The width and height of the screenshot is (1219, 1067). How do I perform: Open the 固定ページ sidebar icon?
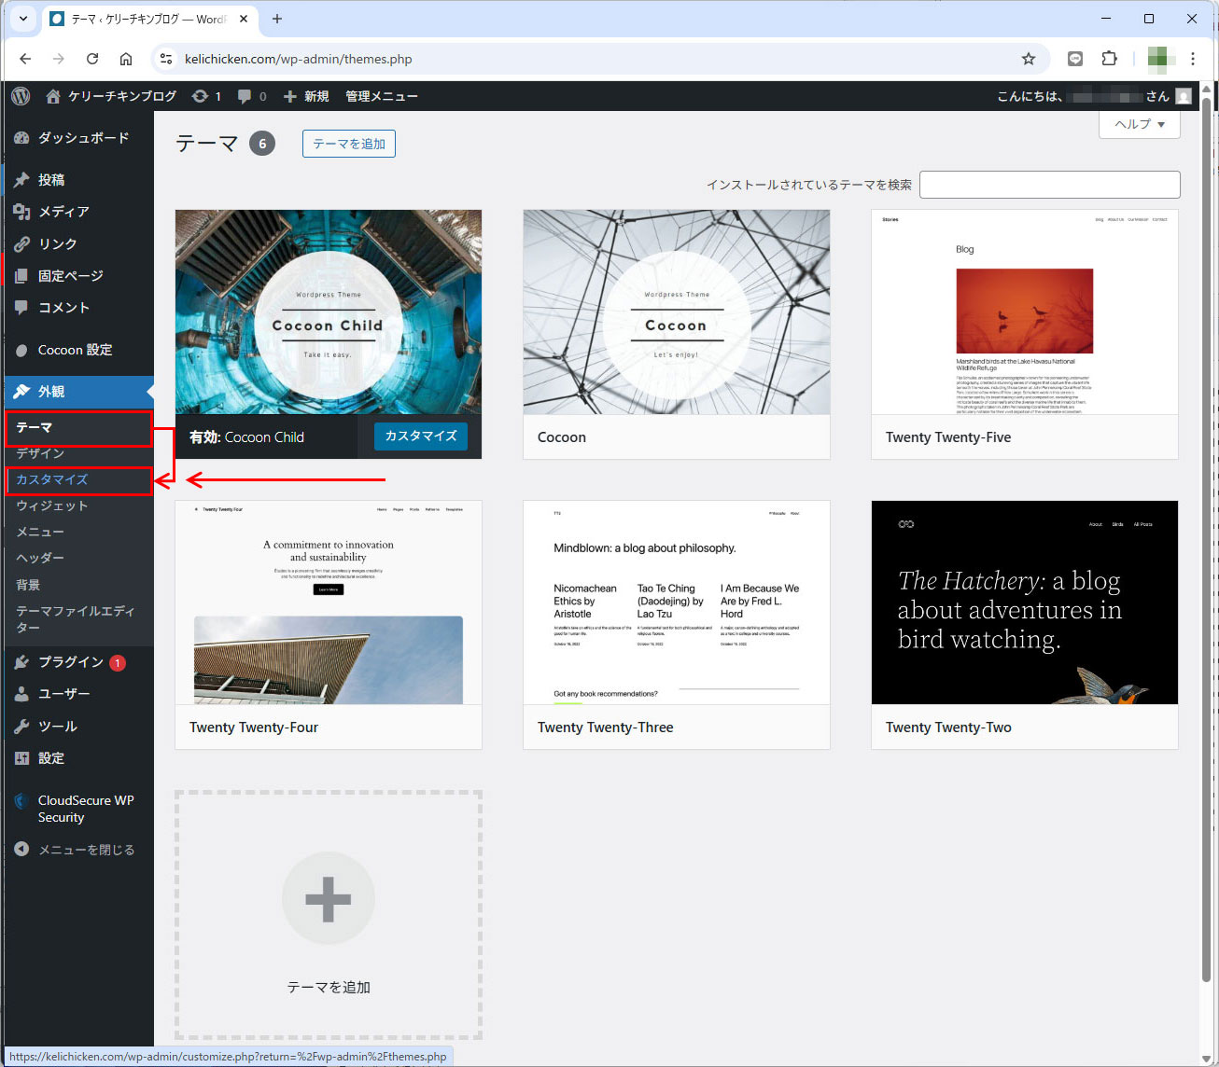click(21, 275)
